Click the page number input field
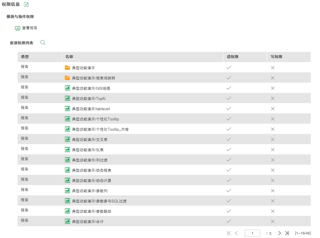Viewport: 320px width, 238px height. tap(252, 233)
